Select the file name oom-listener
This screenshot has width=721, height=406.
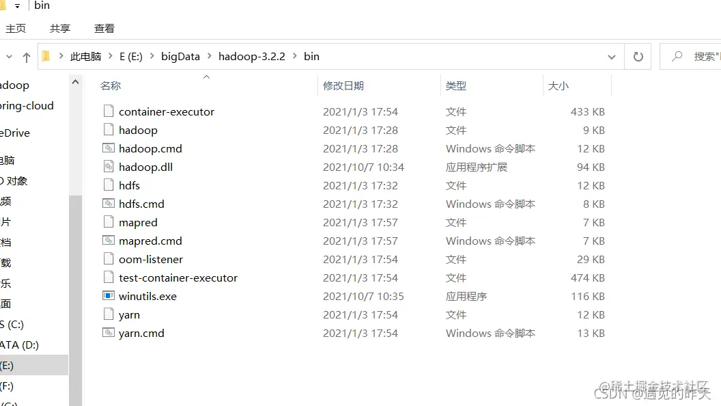point(151,259)
